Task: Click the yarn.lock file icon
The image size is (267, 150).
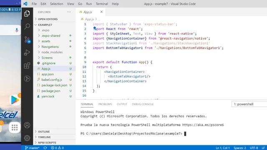Action: point(39,96)
